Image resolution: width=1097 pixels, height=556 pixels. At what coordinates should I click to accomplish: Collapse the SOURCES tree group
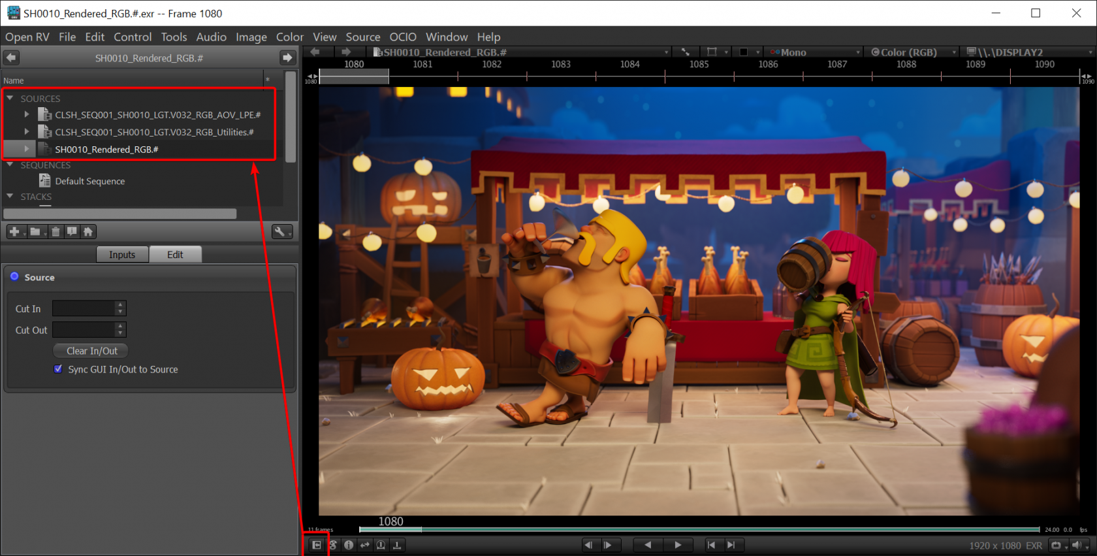[10, 98]
